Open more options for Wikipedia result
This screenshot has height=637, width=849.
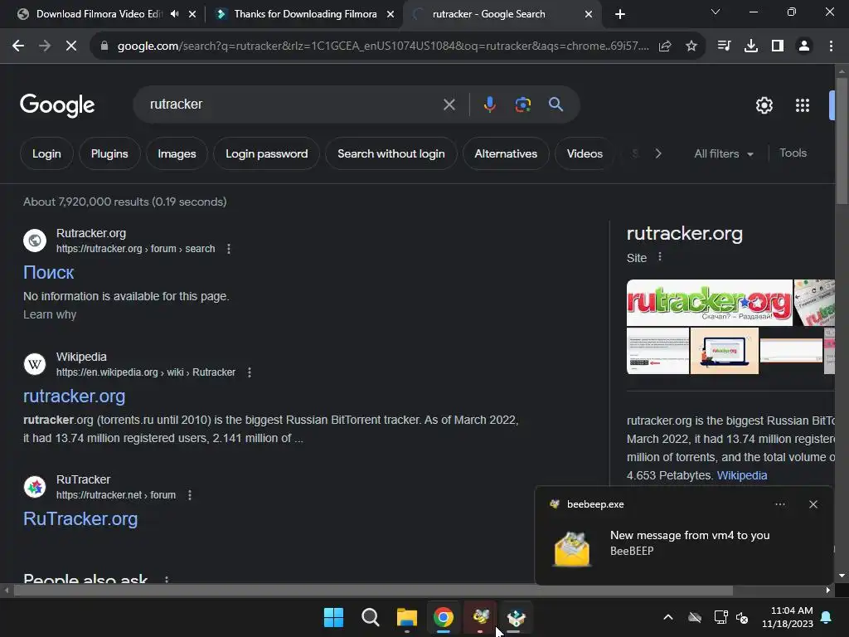click(x=249, y=372)
